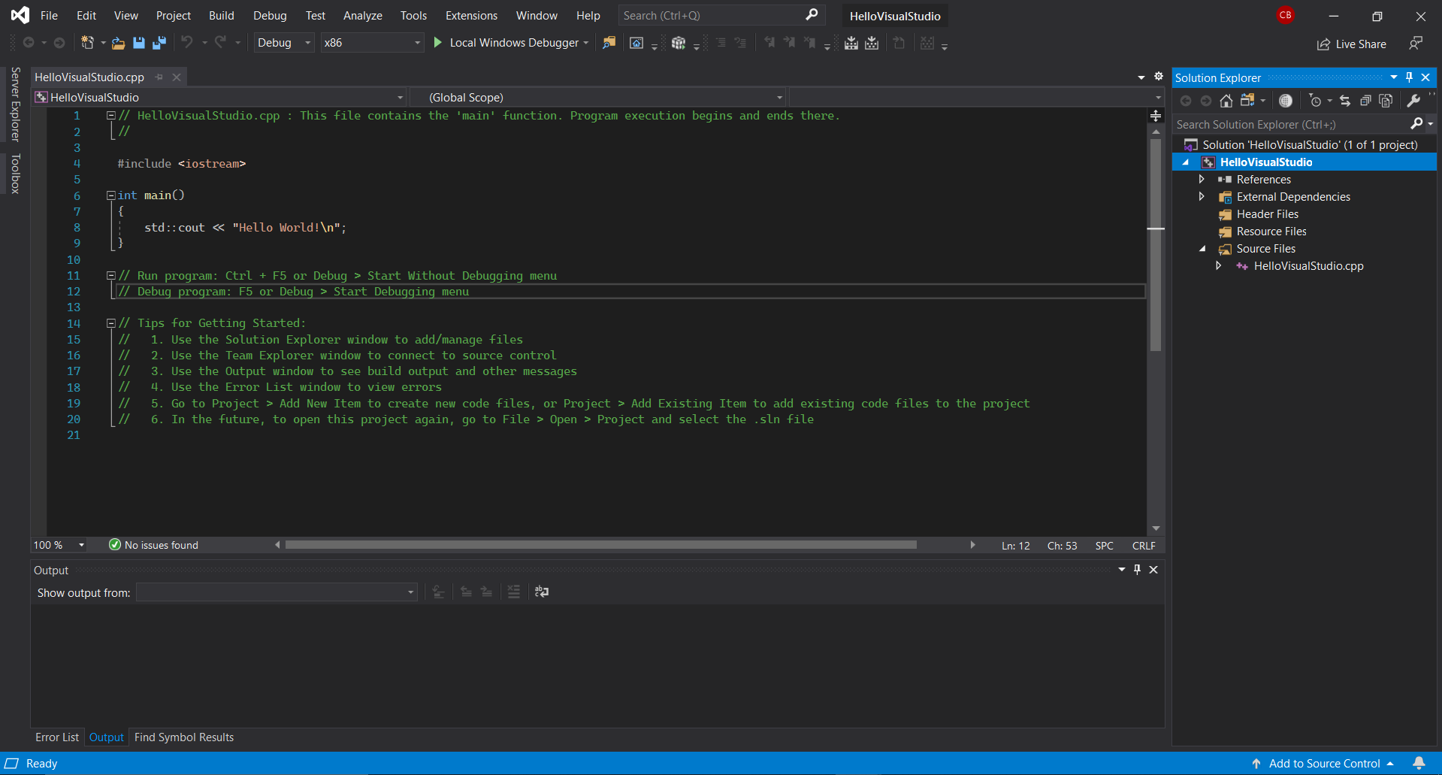This screenshot has height=775, width=1442.
Task: Toggle word wrap in Output window
Action: click(x=541, y=592)
